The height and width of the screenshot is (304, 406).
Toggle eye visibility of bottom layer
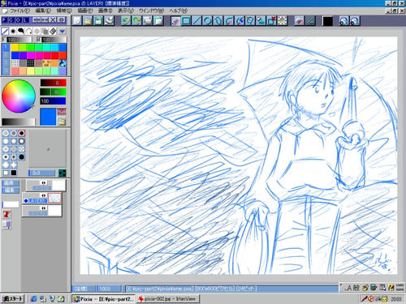[43, 208]
